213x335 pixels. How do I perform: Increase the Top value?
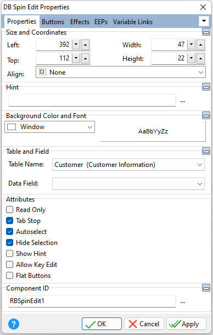[85, 58]
